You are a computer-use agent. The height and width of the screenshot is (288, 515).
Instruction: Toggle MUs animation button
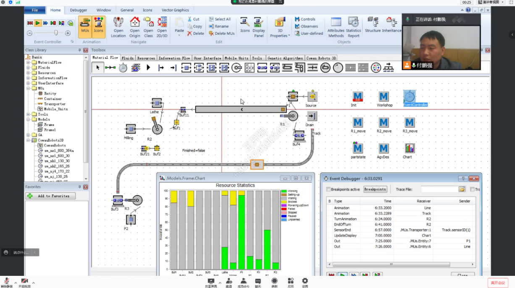click(85, 26)
